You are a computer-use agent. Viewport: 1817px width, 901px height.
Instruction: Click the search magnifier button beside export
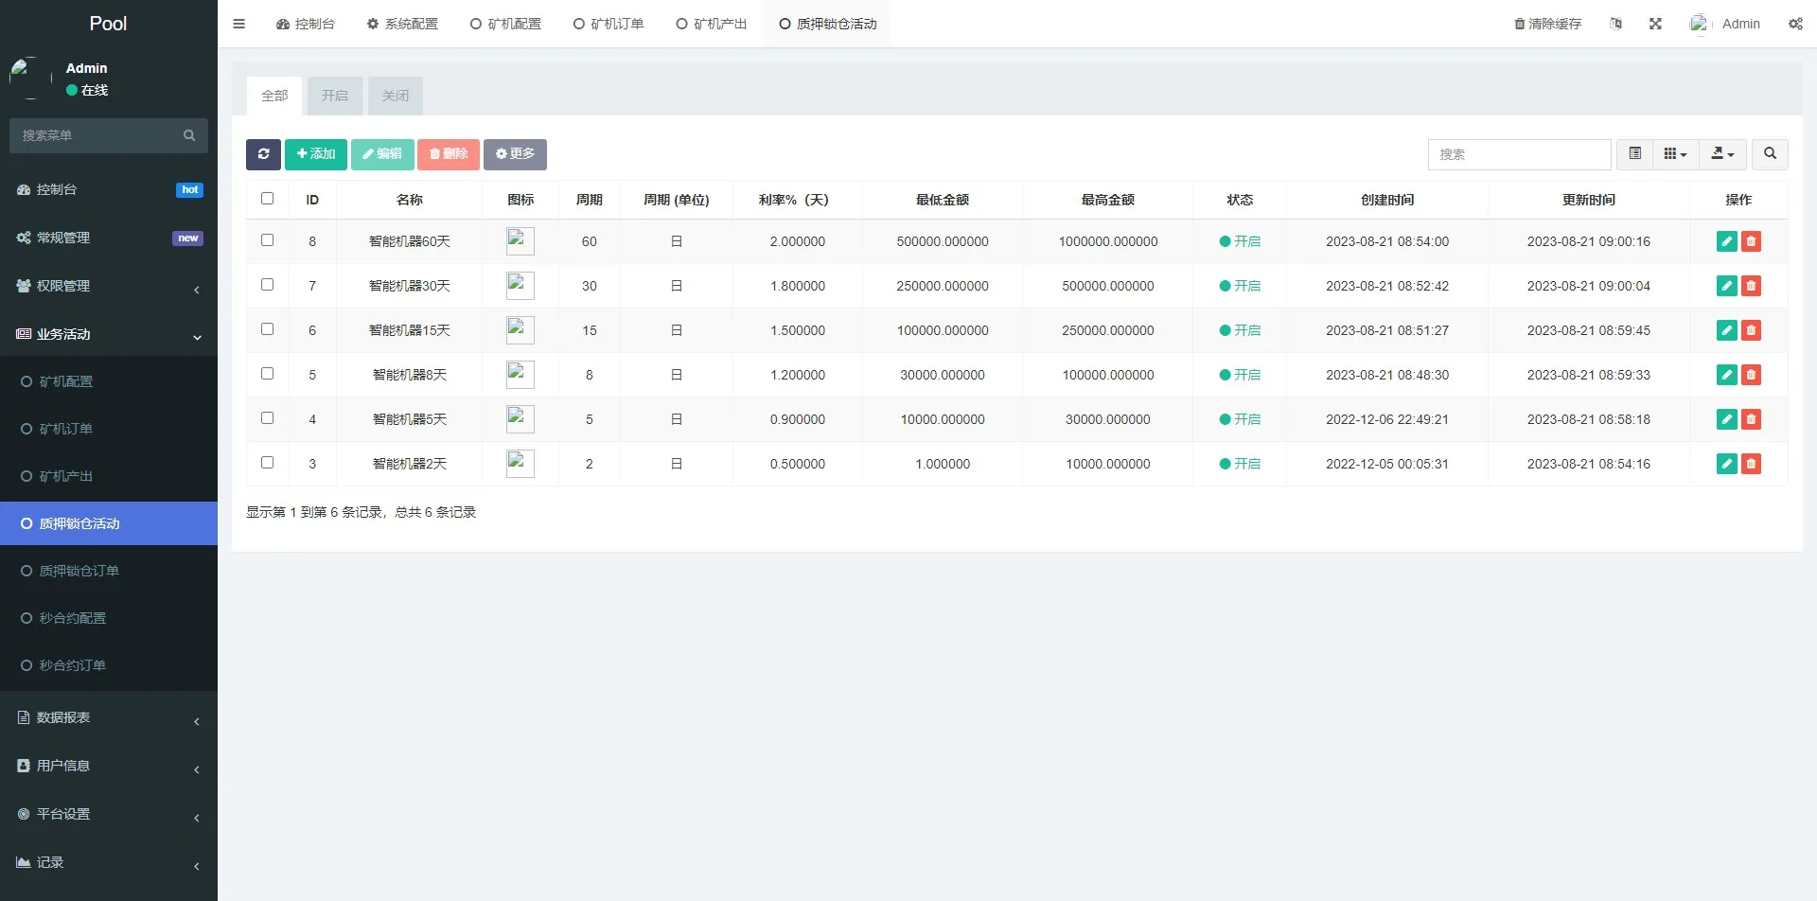(x=1770, y=154)
